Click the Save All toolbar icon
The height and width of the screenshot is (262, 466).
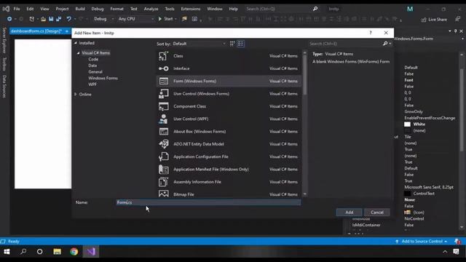tap(58, 19)
